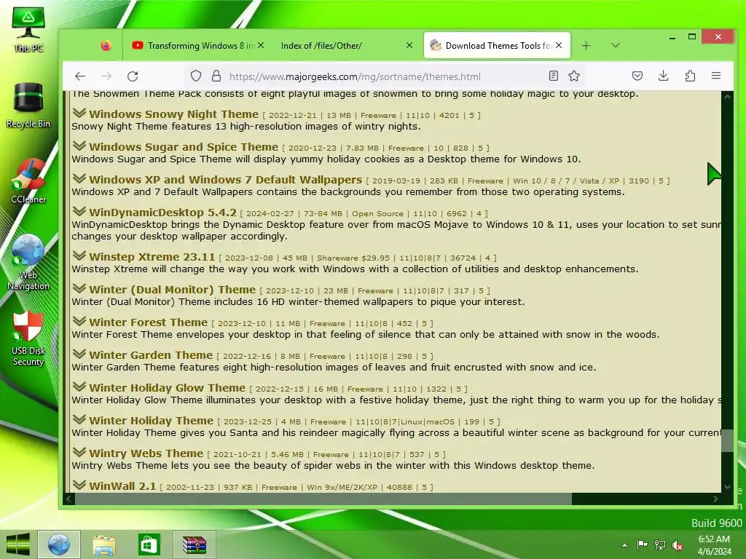
Task: Open Winter Holiday Theme link
Action: click(152, 421)
